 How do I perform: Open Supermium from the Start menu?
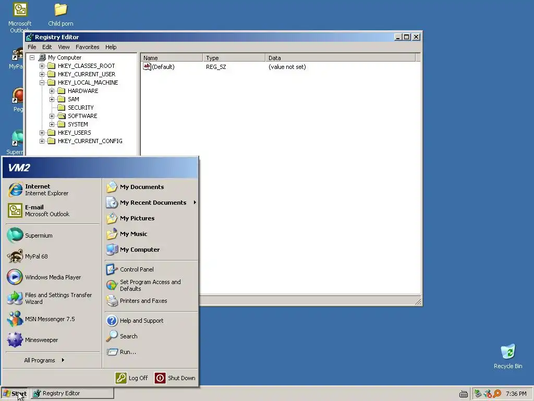point(53,235)
